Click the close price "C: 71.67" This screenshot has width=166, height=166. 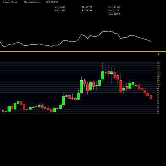(x=60, y=11)
